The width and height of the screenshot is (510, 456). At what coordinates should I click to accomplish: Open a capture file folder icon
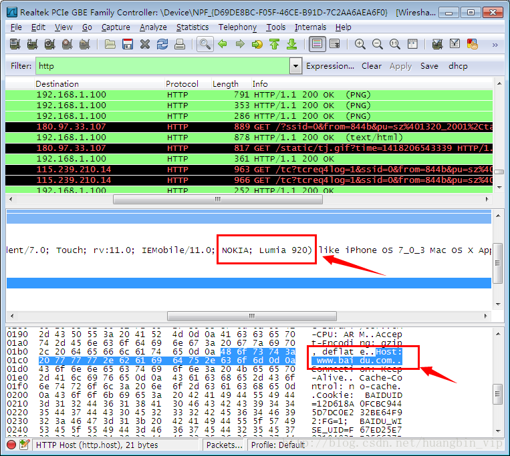coord(110,44)
